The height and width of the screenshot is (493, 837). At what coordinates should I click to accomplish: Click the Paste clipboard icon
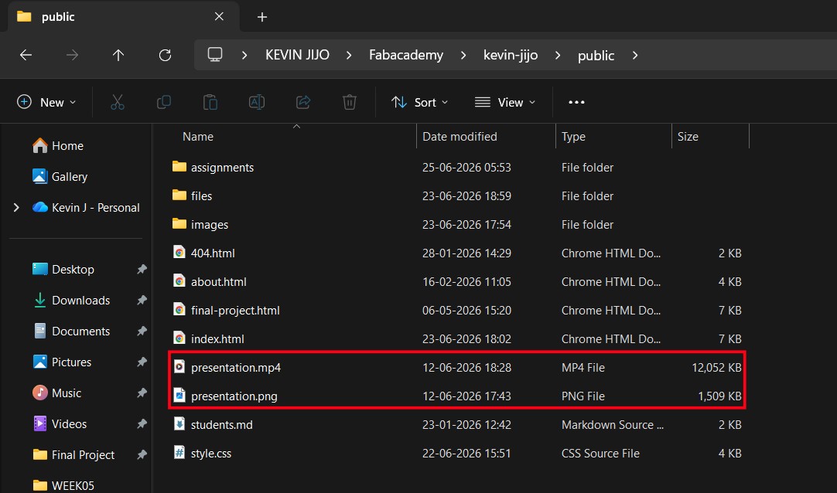(210, 102)
